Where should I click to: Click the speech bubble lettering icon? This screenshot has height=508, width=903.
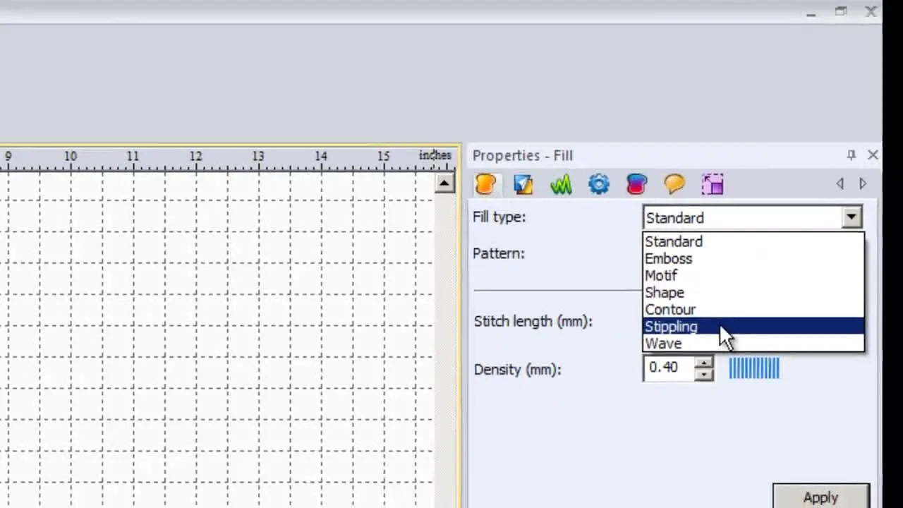pos(674,184)
